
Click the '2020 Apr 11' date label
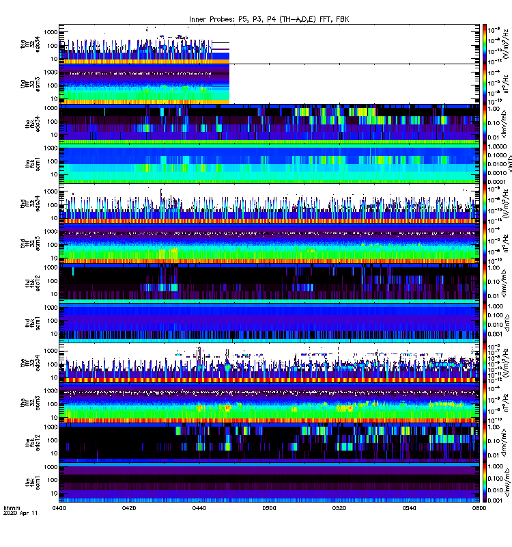pyautogui.click(x=20, y=513)
